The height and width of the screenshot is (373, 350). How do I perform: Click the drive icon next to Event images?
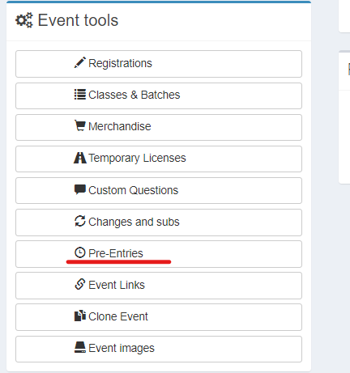pos(80,347)
